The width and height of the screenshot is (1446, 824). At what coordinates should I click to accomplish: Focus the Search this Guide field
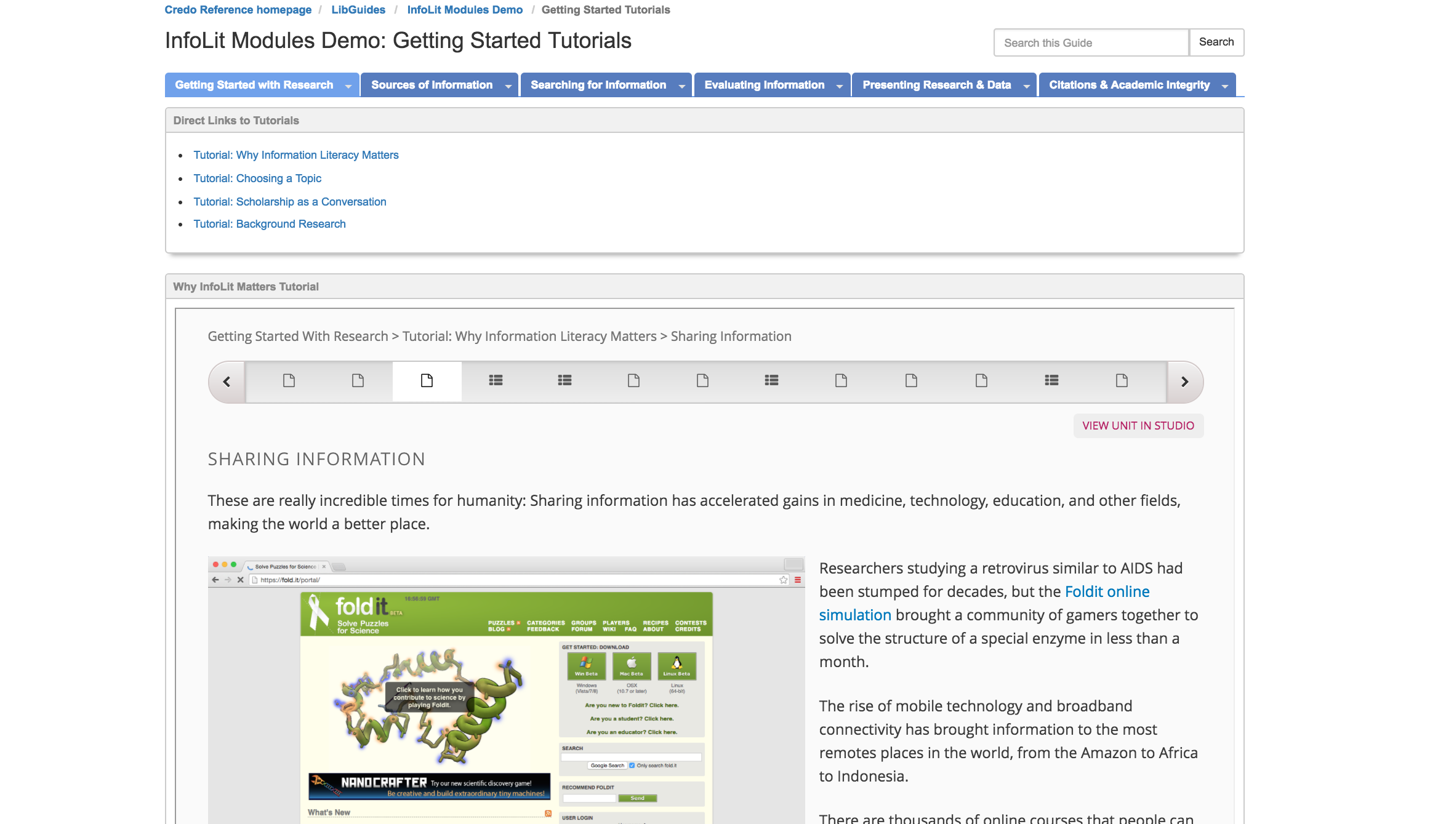pyautogui.click(x=1091, y=42)
